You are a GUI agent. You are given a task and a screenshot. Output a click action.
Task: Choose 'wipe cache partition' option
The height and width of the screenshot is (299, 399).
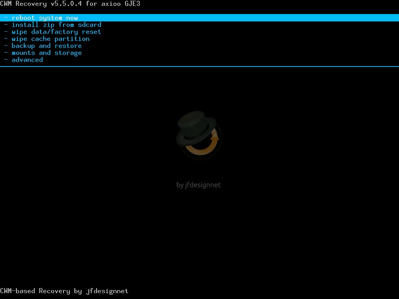coord(47,39)
